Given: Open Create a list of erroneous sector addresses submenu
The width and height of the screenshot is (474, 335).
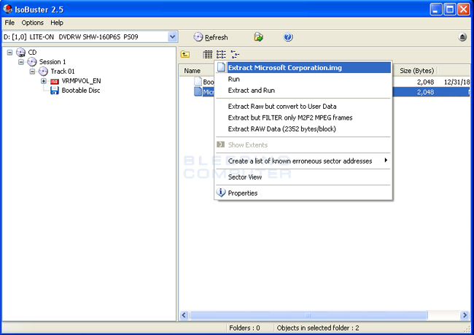Looking at the screenshot, I should pyautogui.click(x=303, y=161).
